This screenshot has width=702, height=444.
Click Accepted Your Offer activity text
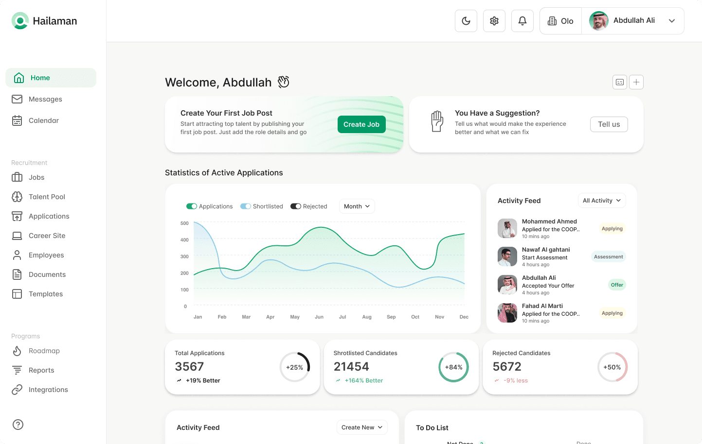548,286
